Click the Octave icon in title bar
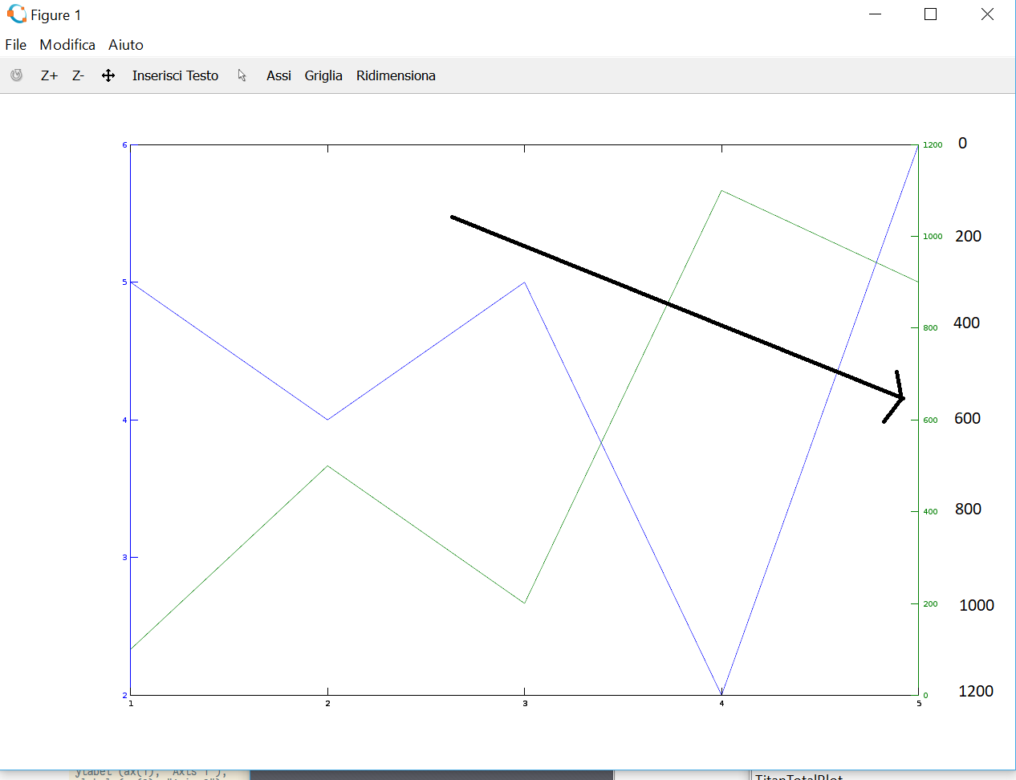The width and height of the screenshot is (1016, 780). [16, 14]
